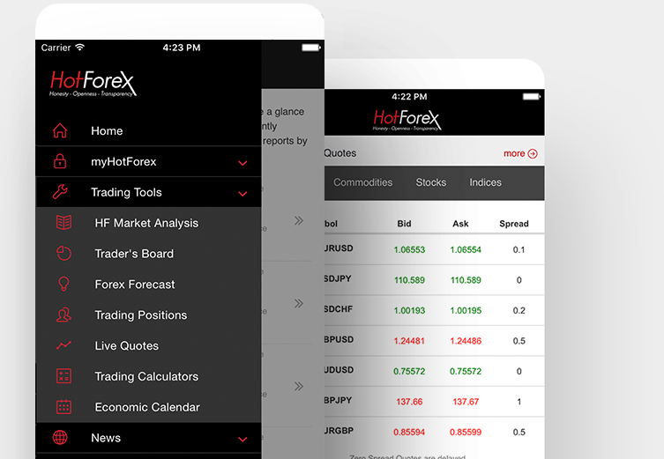Open Trader's Board

[148, 254]
